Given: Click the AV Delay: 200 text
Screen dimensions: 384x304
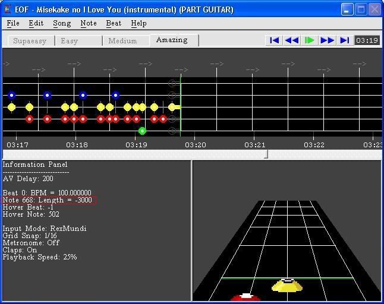Looking at the screenshot, I should click(28, 179).
